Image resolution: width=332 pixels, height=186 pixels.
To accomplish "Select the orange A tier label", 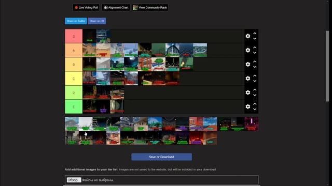I will (x=74, y=51).
